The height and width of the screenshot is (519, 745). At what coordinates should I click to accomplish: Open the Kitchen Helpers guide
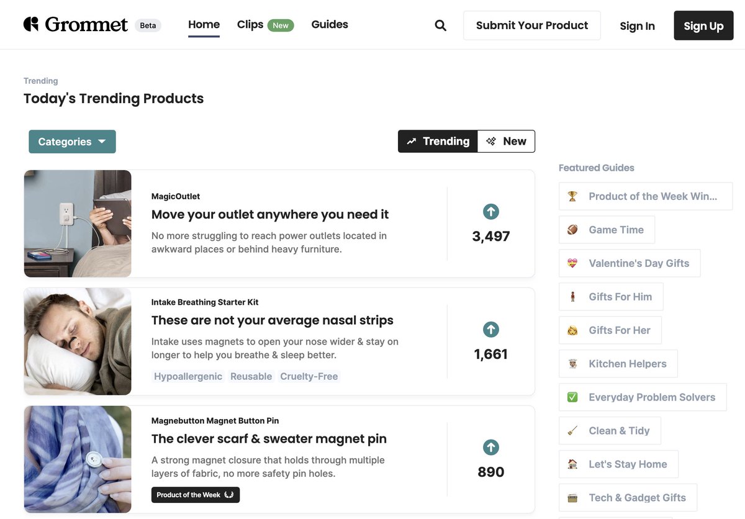pyautogui.click(x=618, y=364)
